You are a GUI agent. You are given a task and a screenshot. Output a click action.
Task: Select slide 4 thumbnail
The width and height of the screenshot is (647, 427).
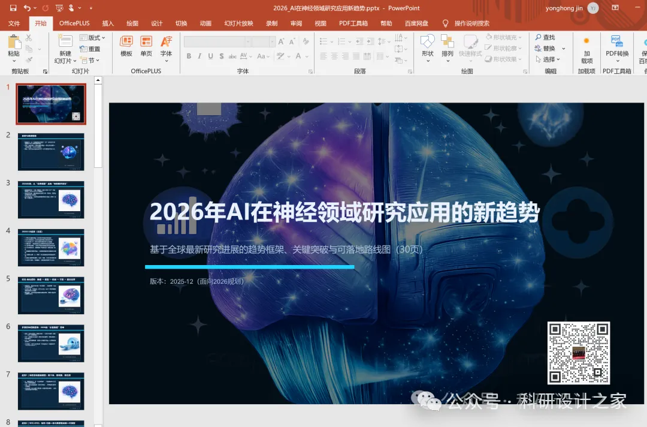point(51,248)
